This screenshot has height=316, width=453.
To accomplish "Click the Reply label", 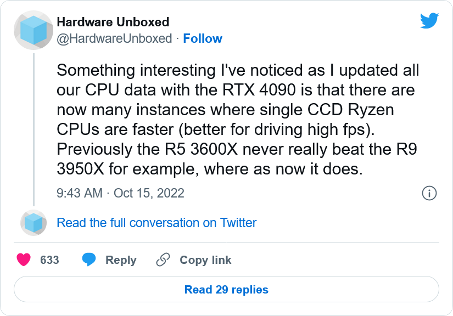I will coord(121,260).
